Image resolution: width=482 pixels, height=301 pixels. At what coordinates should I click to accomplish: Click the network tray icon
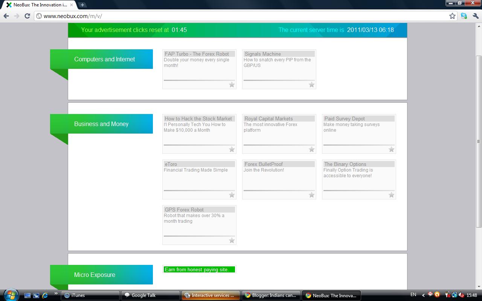(x=455, y=295)
